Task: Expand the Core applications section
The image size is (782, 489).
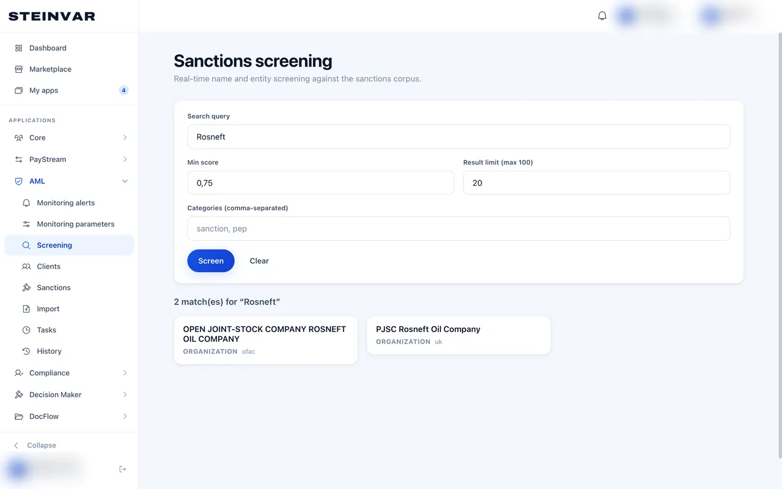Action: point(69,138)
